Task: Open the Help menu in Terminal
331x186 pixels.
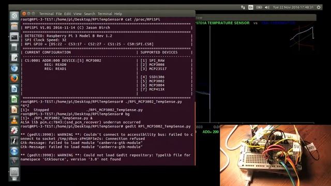Action: click(x=118, y=14)
